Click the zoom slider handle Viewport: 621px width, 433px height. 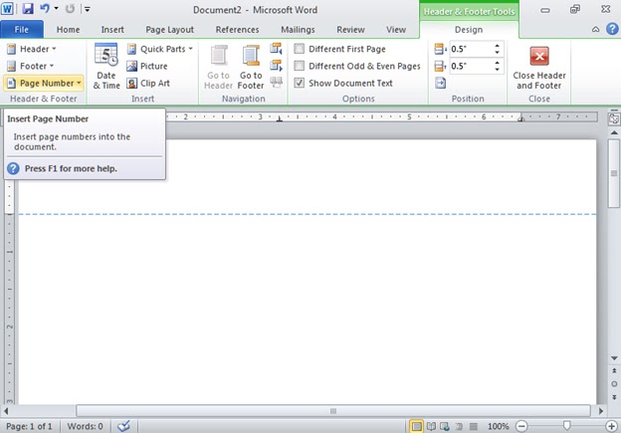click(x=566, y=426)
